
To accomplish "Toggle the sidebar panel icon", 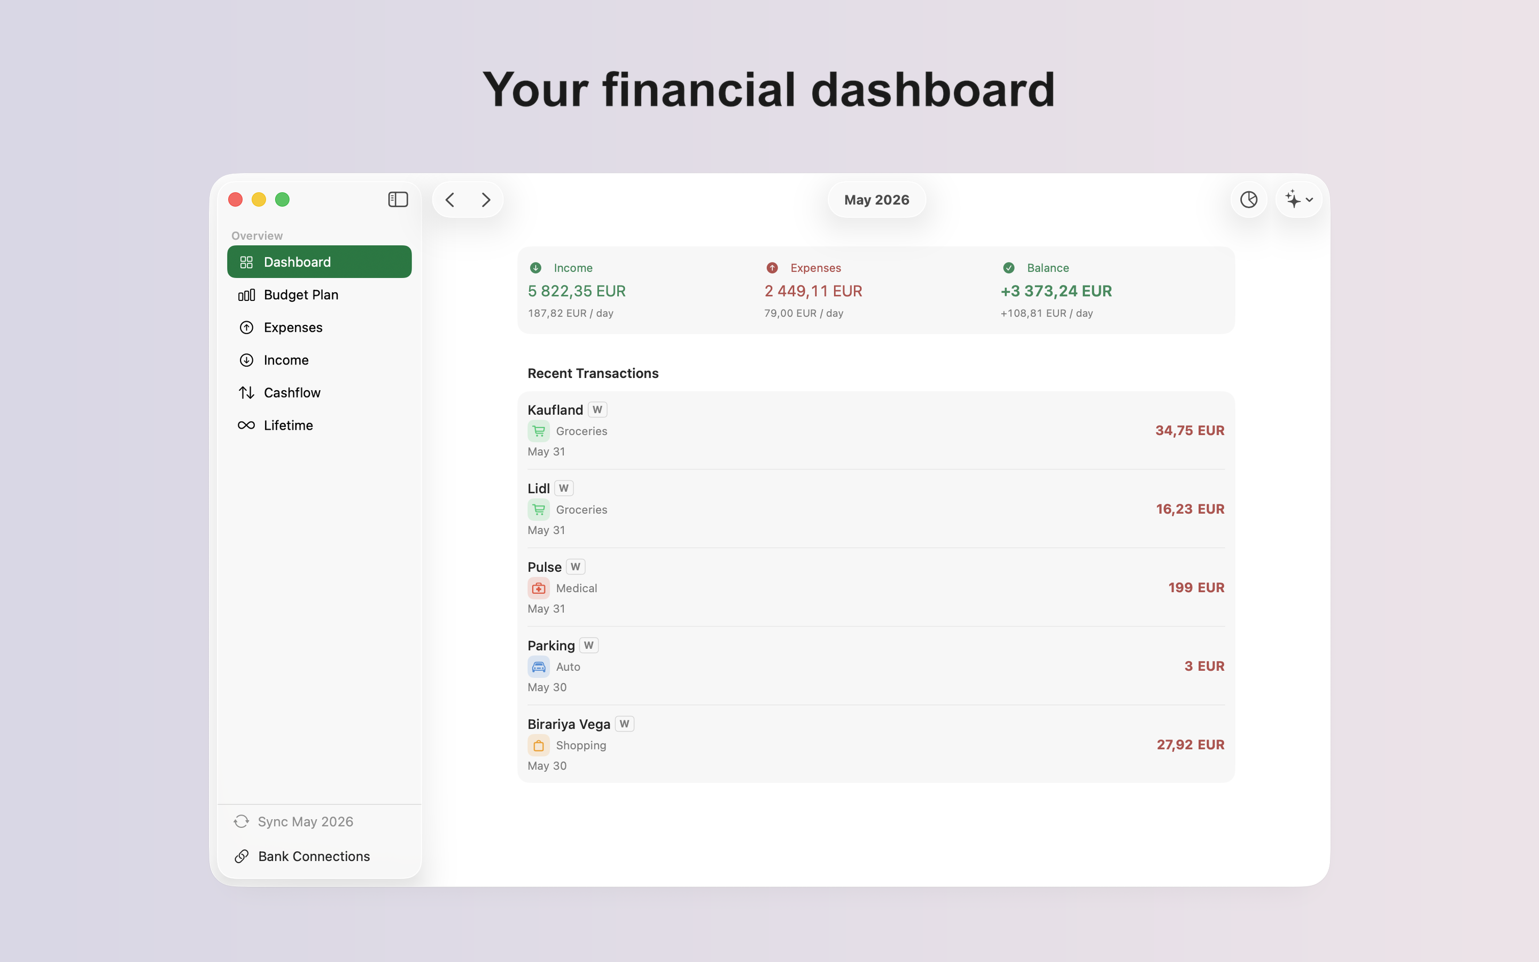I will [x=398, y=200].
